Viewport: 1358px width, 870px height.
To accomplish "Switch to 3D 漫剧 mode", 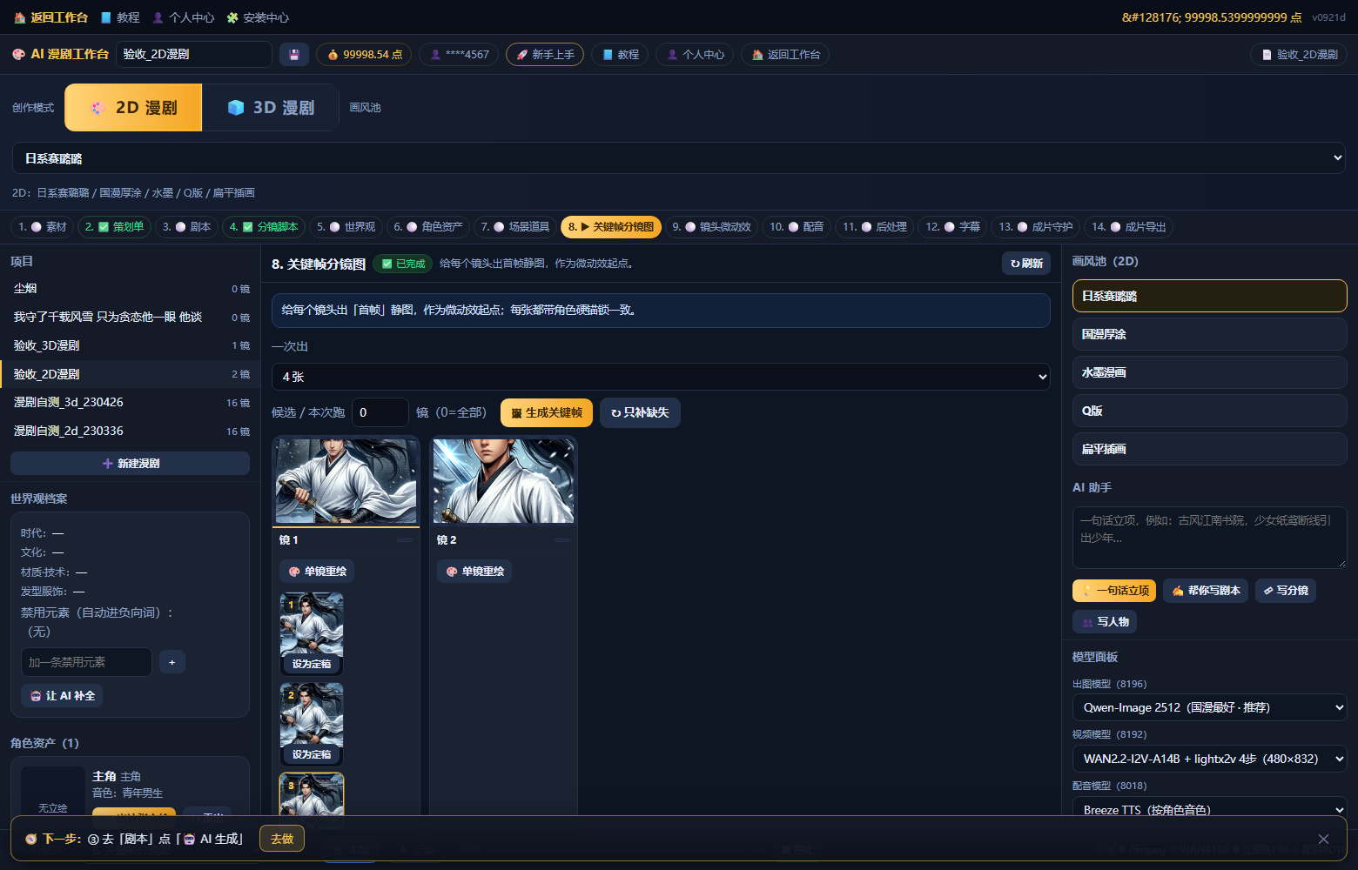I will pyautogui.click(x=271, y=107).
